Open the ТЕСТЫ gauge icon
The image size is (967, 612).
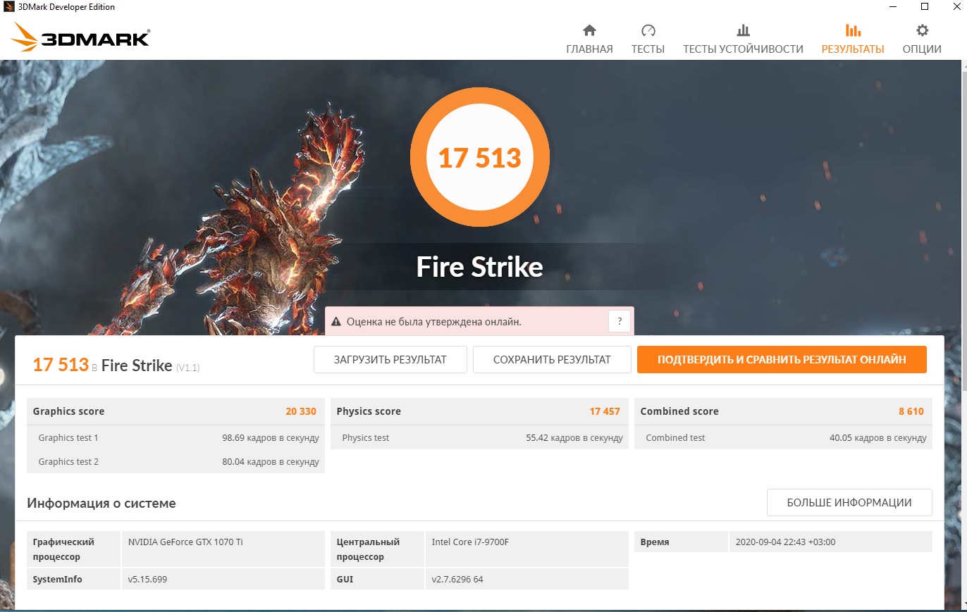[648, 30]
